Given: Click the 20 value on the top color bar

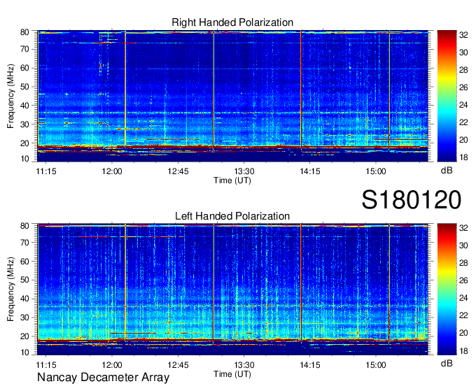Looking at the screenshot, I should coord(463,140).
